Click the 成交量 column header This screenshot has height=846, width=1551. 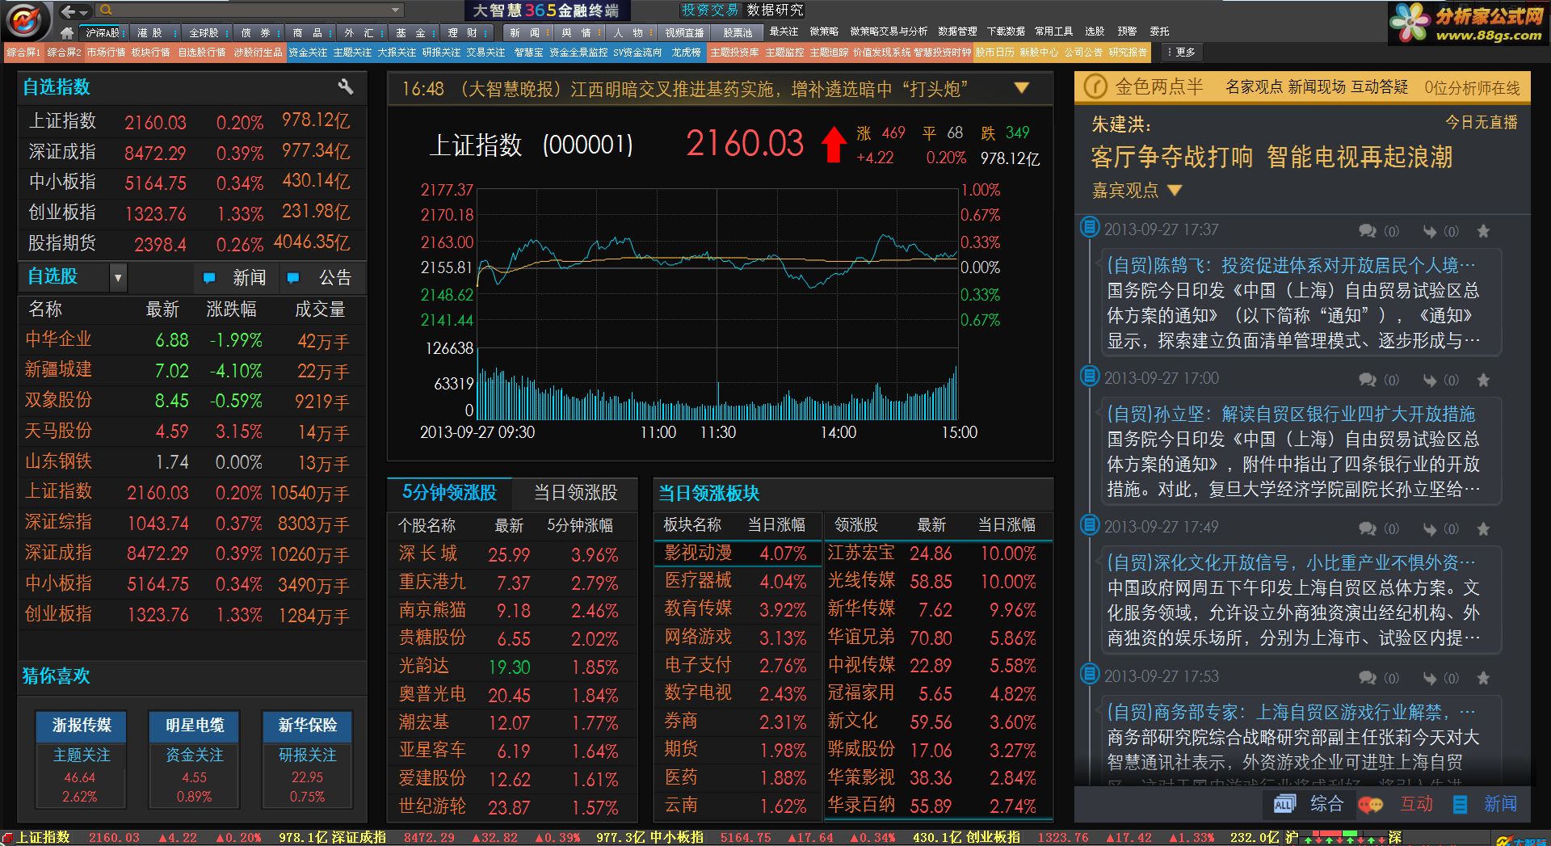[320, 309]
